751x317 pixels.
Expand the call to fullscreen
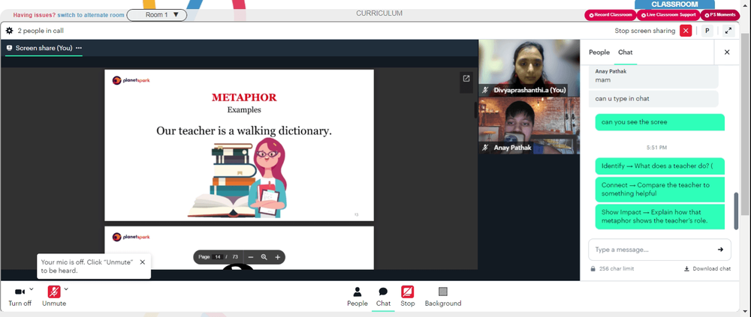[728, 31]
